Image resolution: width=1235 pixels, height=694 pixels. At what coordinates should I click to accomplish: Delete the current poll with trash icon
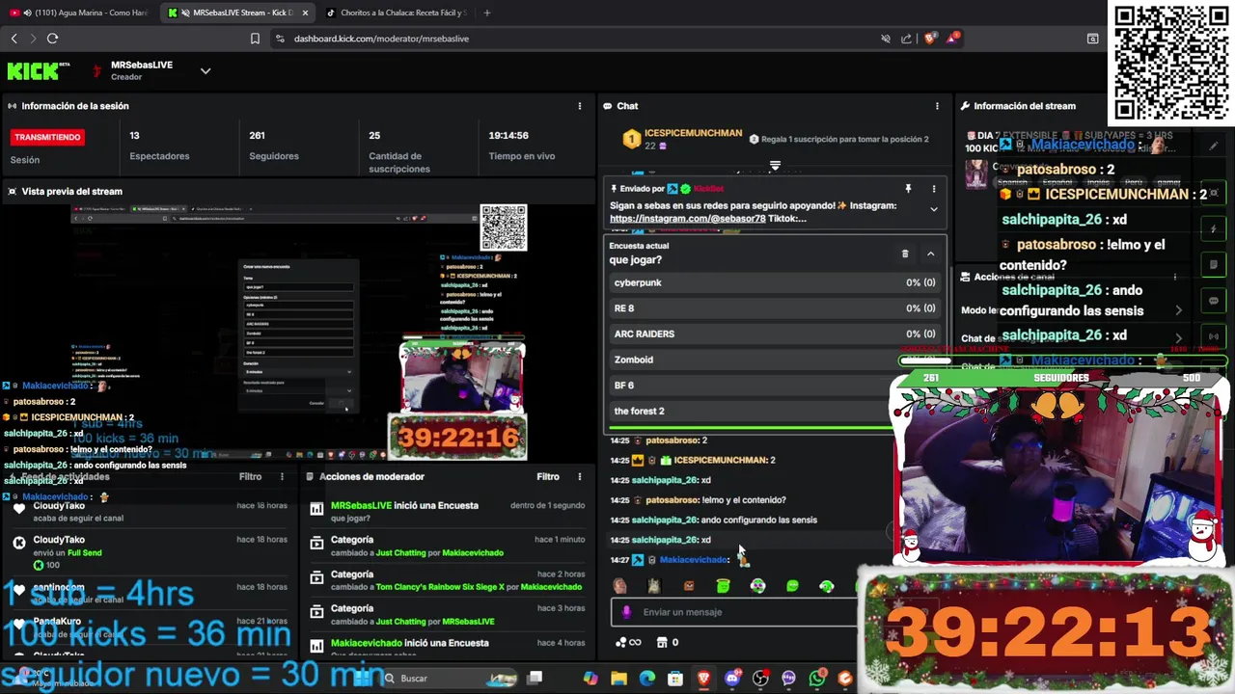(x=905, y=254)
